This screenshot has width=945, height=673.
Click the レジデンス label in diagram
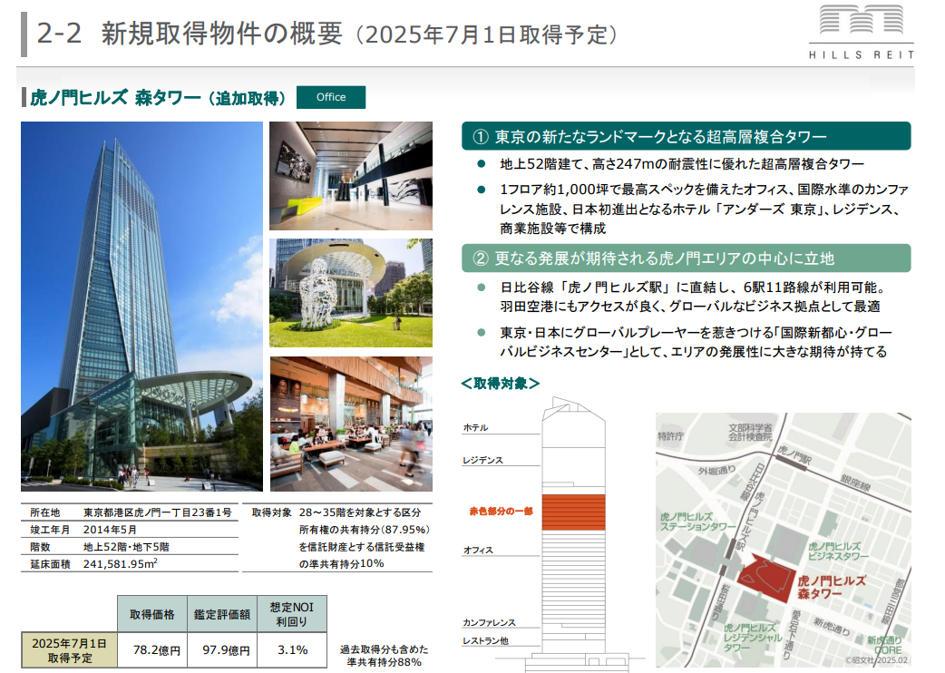point(482,461)
